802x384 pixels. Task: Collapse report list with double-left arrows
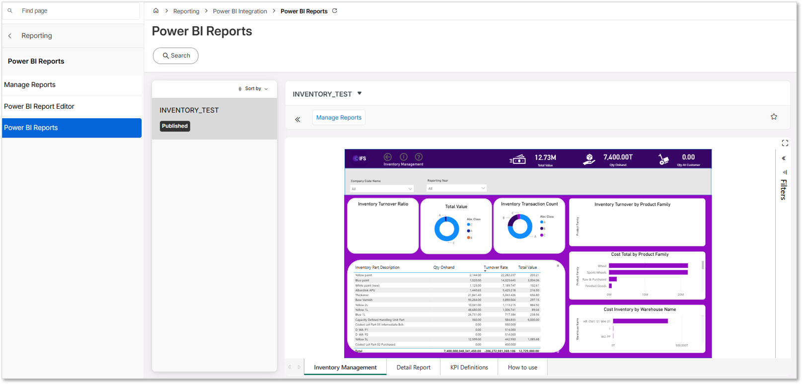click(x=297, y=119)
